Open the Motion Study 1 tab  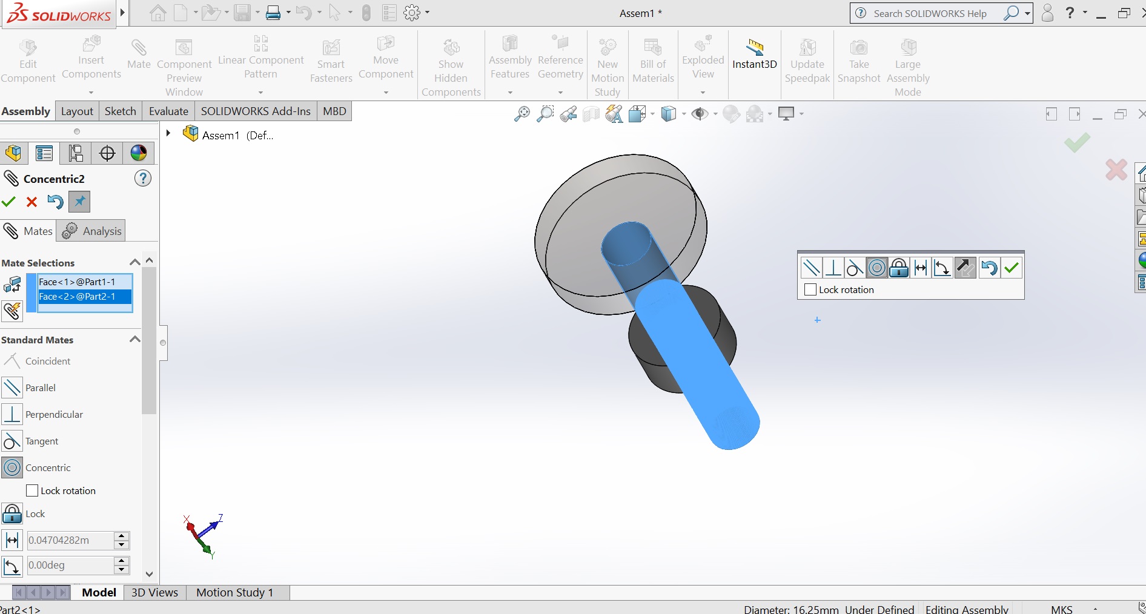click(234, 592)
